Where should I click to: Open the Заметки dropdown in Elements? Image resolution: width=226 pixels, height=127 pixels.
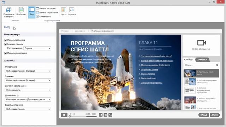point(28,80)
